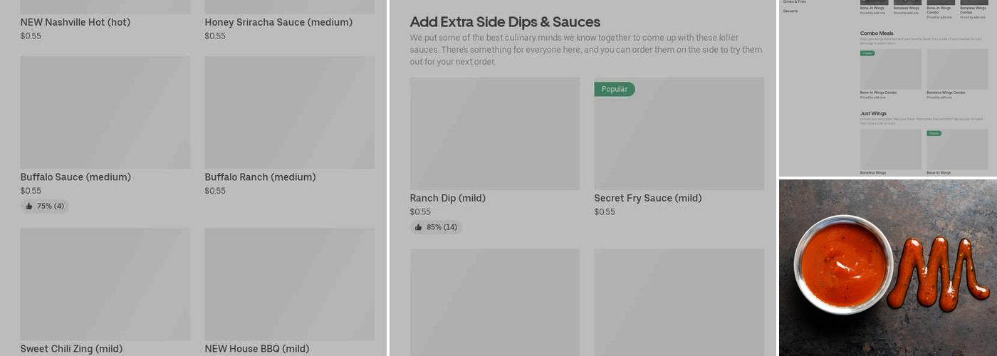The width and height of the screenshot is (997, 356).
Task: Select the Sweet Chili Zing item image
Action: click(x=105, y=283)
